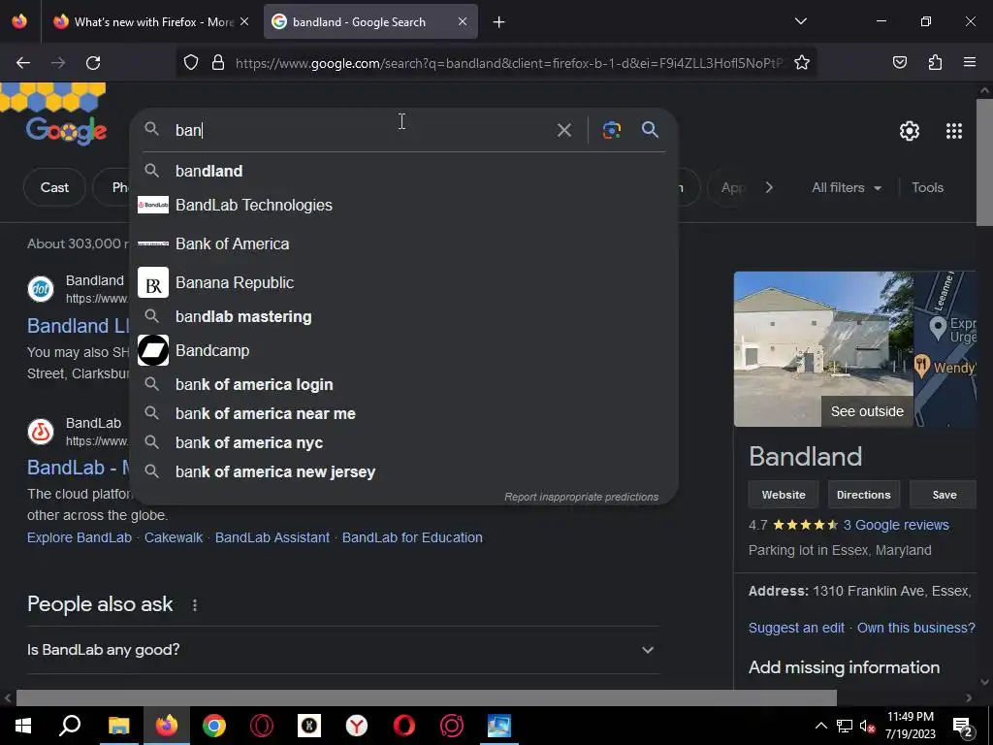Show more filter chips with right chevron

769,187
